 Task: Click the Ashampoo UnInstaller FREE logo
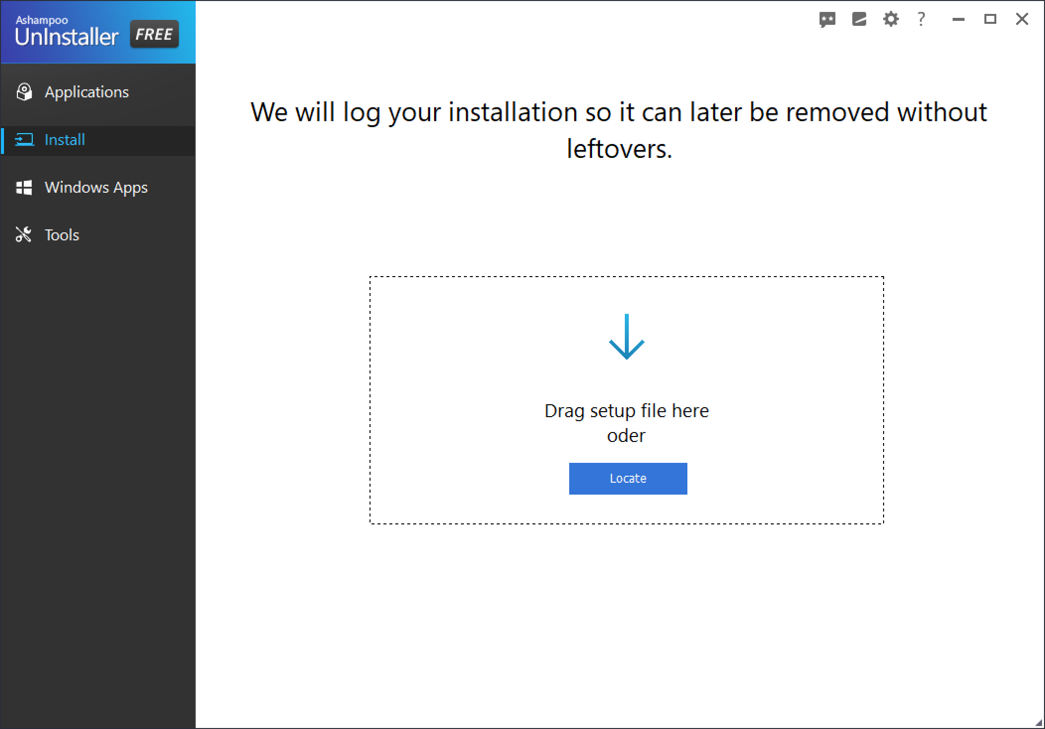pos(97,33)
